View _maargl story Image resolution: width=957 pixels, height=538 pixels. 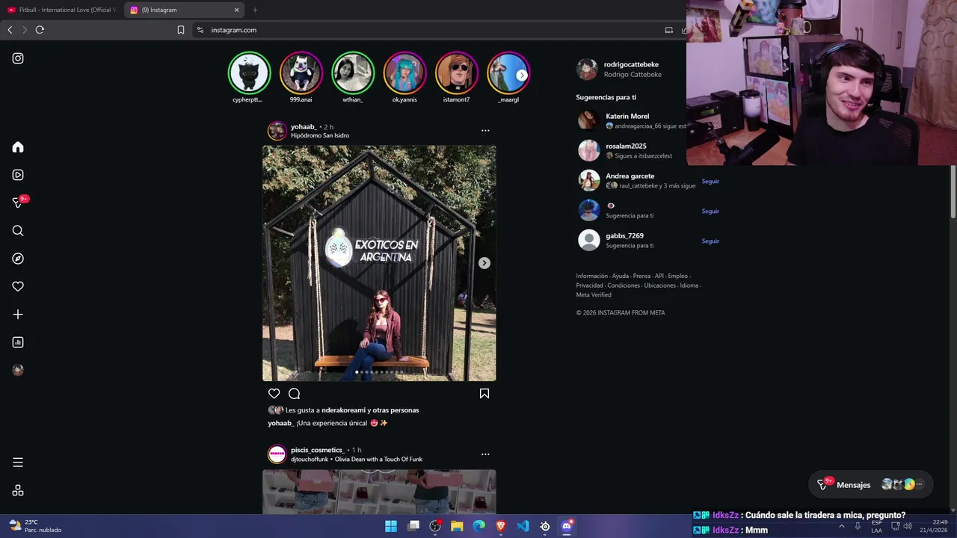(x=508, y=72)
